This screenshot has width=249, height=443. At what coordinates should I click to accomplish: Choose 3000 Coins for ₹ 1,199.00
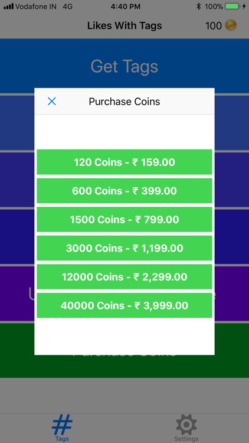tap(125, 248)
